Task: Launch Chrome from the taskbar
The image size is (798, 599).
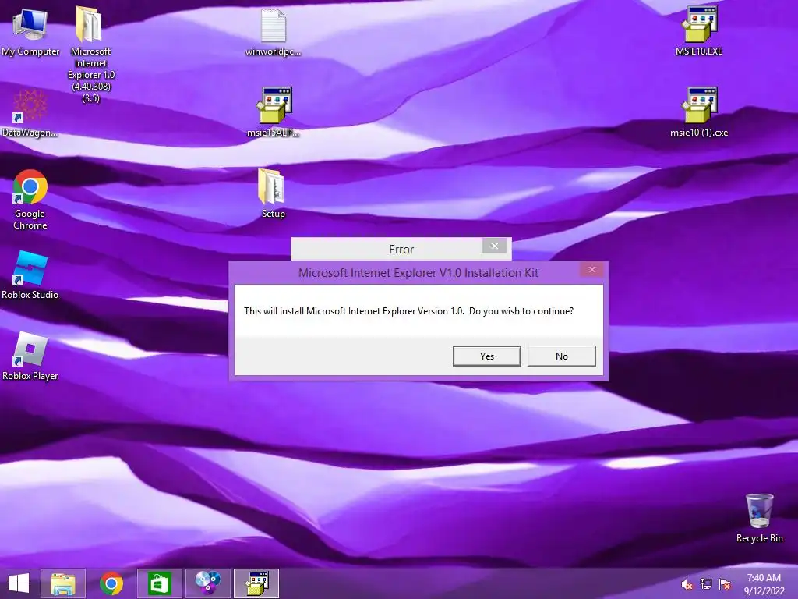Action: [x=111, y=583]
